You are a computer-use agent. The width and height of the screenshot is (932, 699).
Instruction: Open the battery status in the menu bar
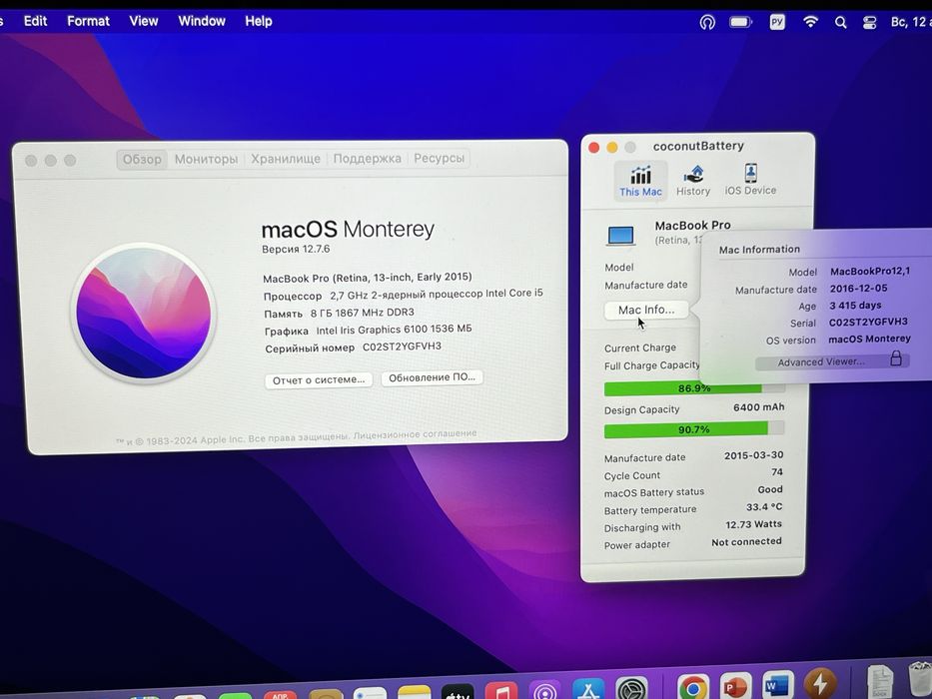click(740, 22)
